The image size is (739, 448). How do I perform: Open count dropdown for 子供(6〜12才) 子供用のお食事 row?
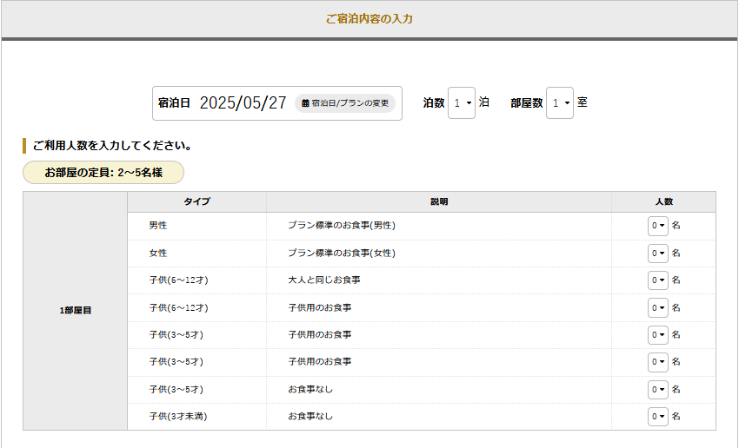(x=658, y=307)
